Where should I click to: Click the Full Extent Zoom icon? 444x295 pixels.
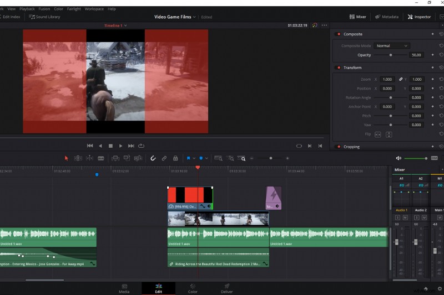point(218,158)
